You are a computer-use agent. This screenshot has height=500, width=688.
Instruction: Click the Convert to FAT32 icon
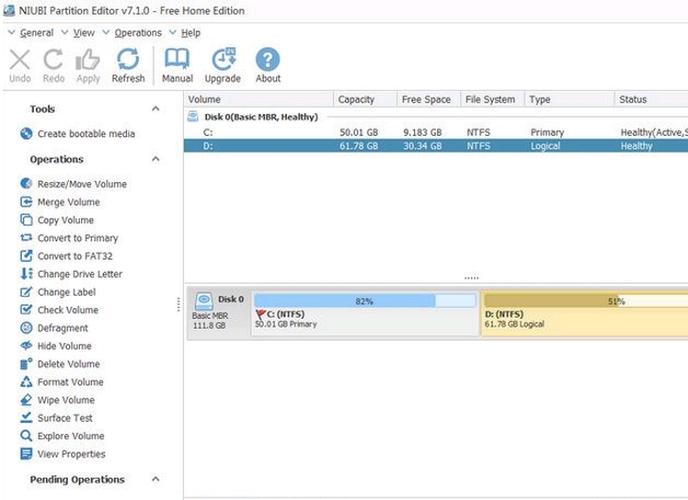[x=27, y=256]
